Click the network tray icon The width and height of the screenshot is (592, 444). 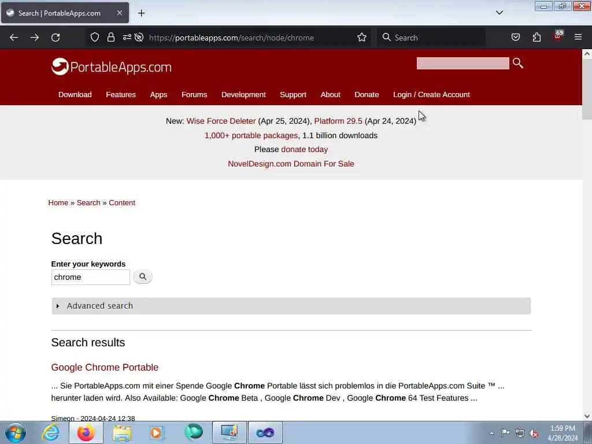[x=520, y=433]
